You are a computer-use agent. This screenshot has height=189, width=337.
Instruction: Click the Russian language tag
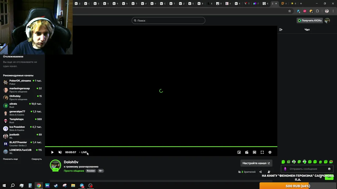click(x=91, y=171)
